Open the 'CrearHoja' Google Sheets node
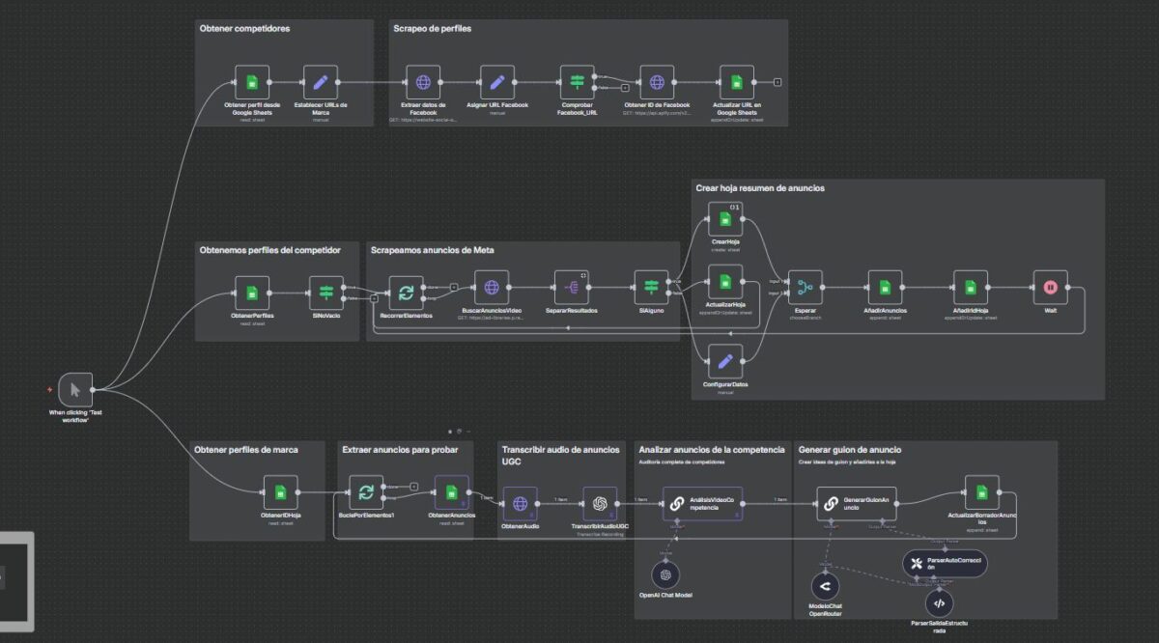This screenshot has width=1159, height=643. 725,219
